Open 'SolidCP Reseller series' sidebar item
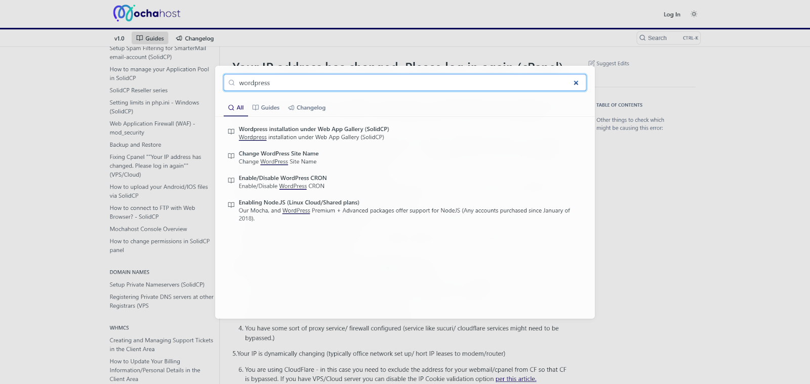Viewport: 810px width, 384px height. point(139,91)
